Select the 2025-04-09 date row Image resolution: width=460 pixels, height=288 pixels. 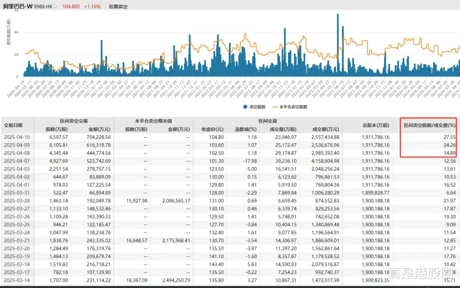tap(17, 145)
